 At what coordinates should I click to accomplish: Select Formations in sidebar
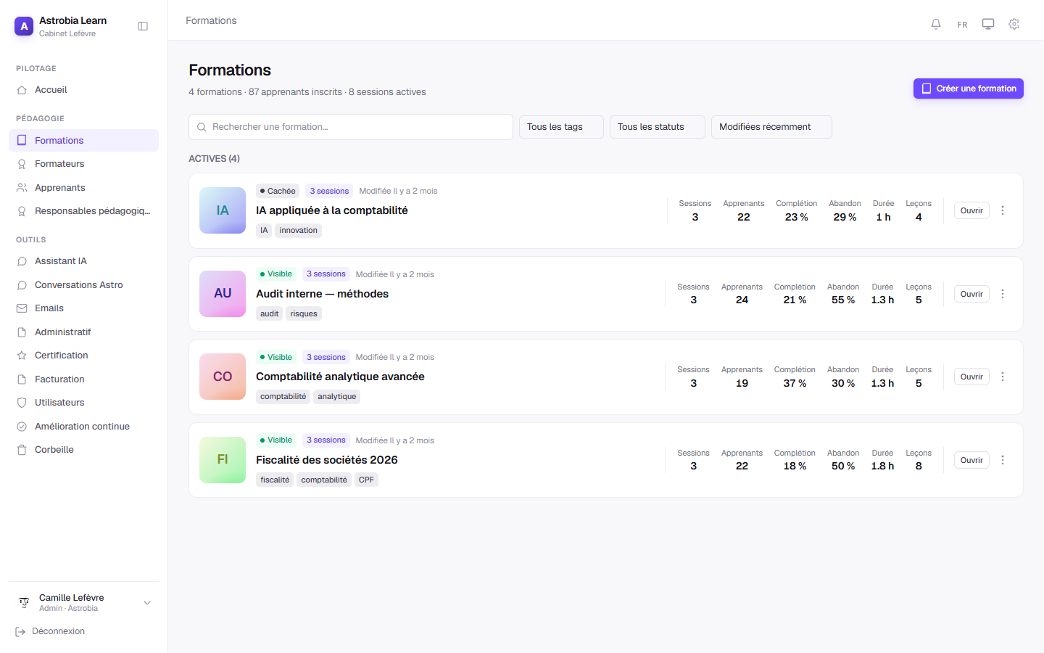click(83, 140)
